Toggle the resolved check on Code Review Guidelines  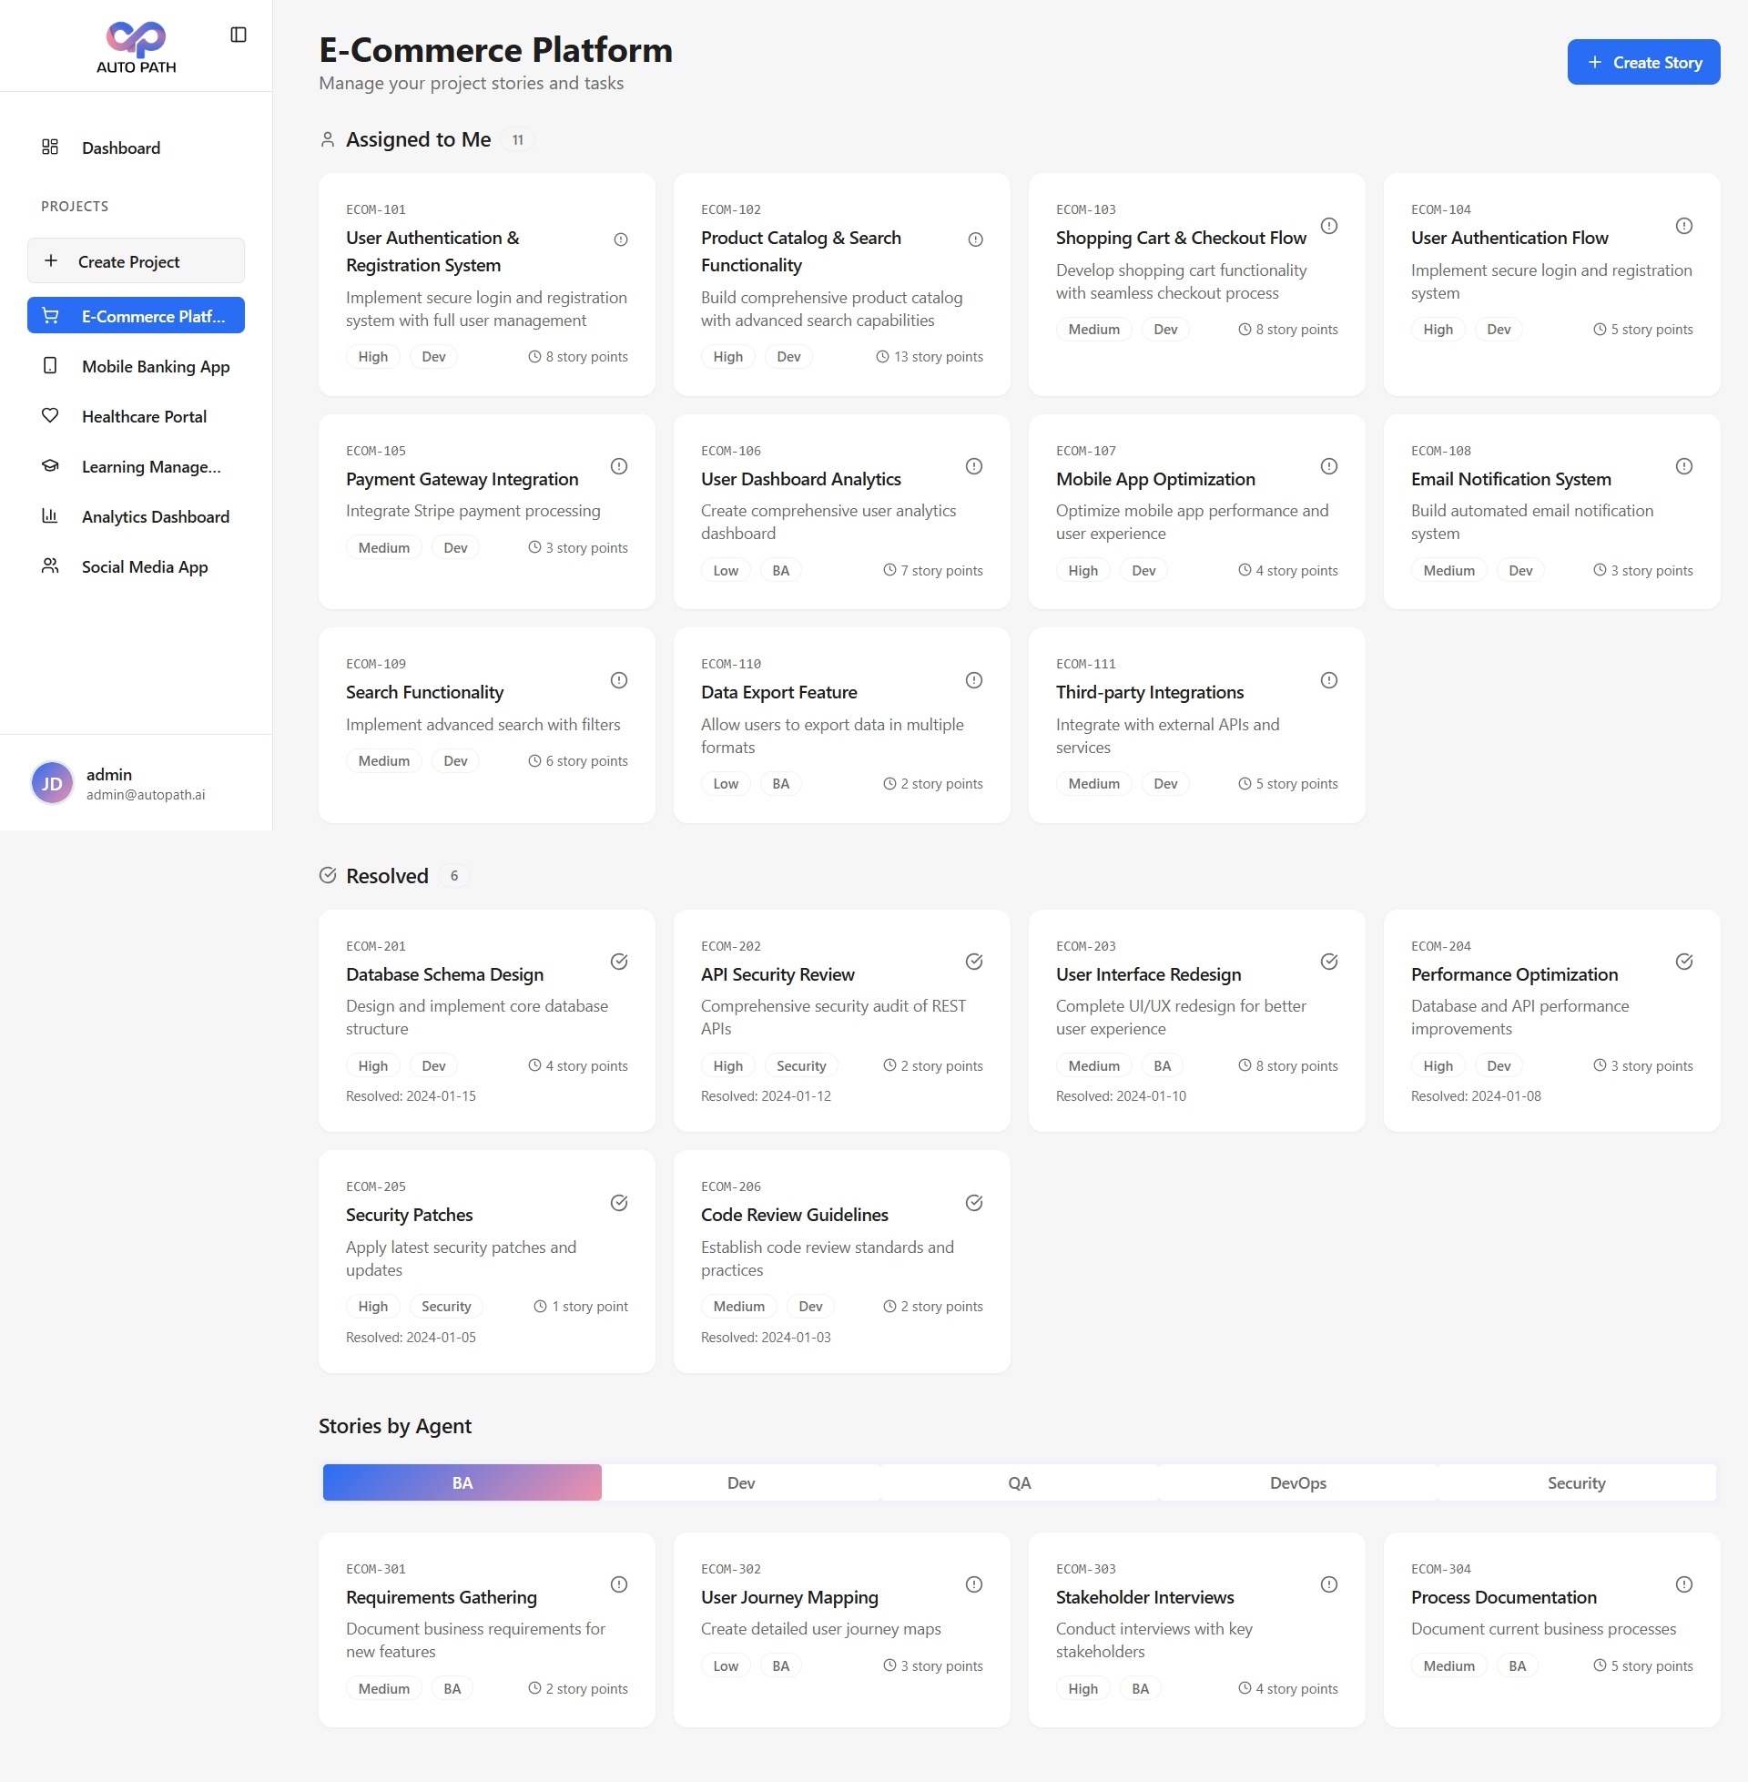973,1202
